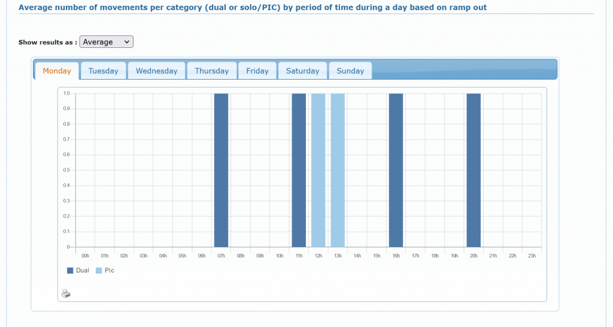Viewport: 613px width, 327px height.
Task: Go to the Sunday tab
Action: [x=350, y=71]
